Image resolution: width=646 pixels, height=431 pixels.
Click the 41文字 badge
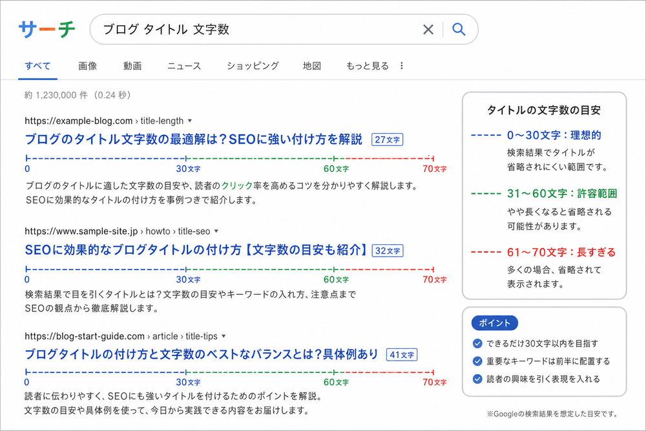point(402,355)
